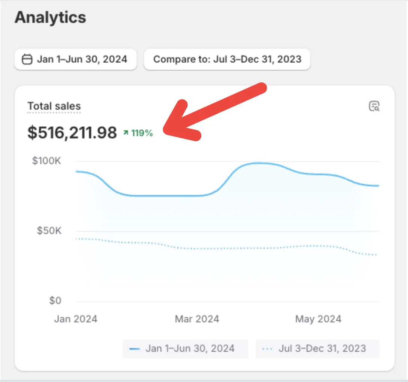The width and height of the screenshot is (408, 382).
Task: Toggle the Jan 1–Jun 30, 2024 legend series
Action: click(185, 349)
